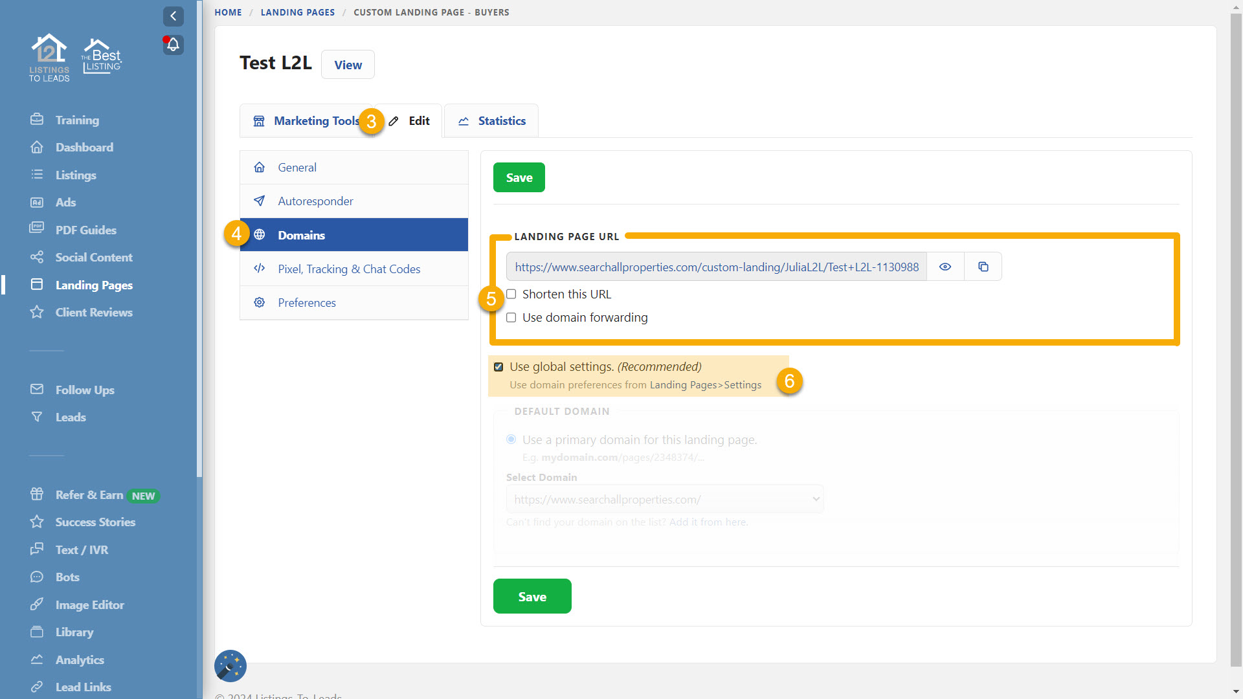Preview URL with eye icon

[945, 267]
